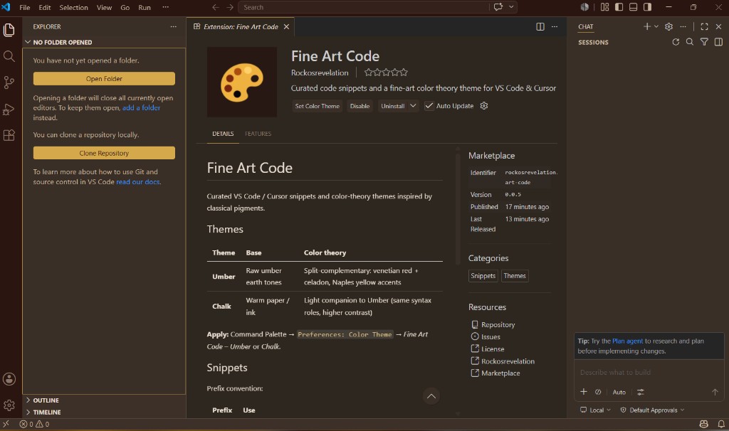The height and width of the screenshot is (431, 729).
Task: Click the Open Folder button
Action: point(104,78)
